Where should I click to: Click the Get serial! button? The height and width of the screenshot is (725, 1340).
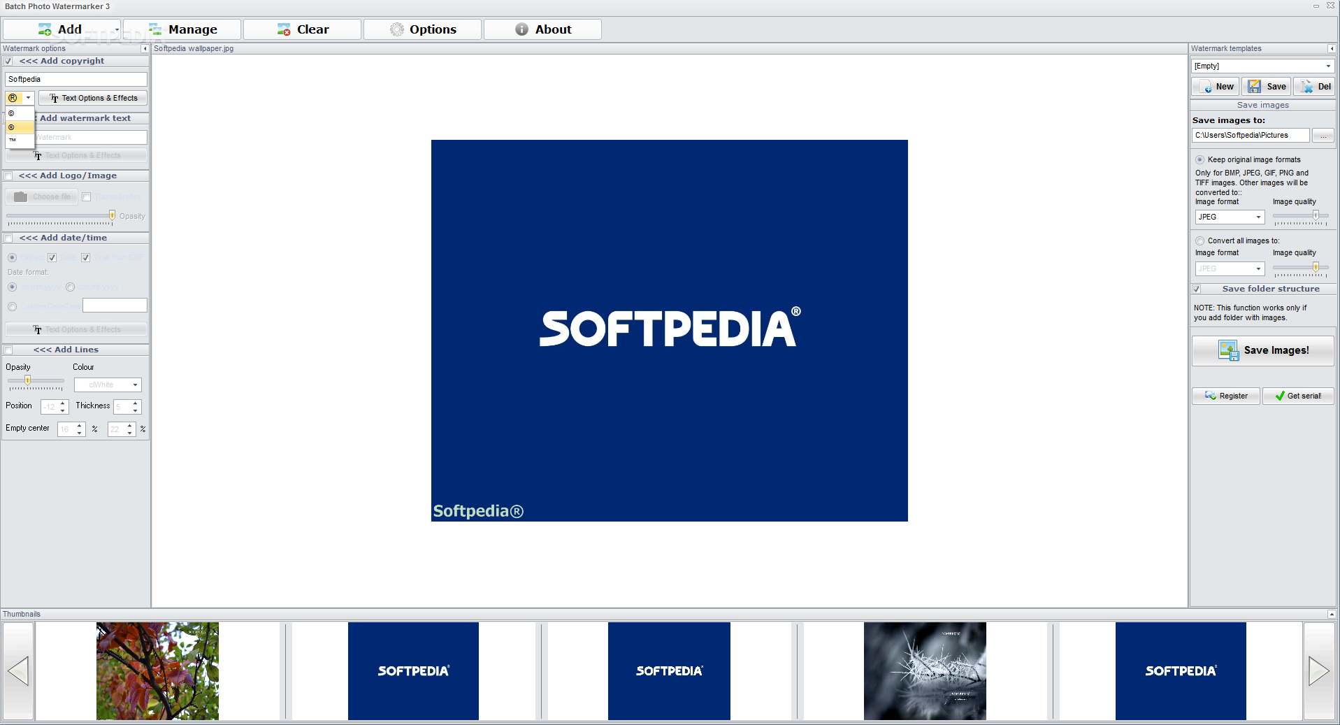click(1298, 396)
